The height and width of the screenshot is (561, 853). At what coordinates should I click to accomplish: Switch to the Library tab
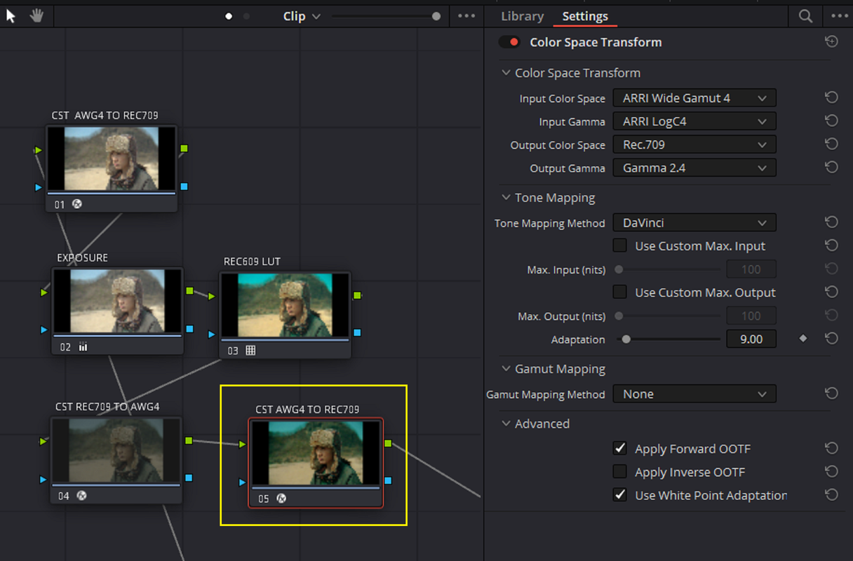pyautogui.click(x=522, y=16)
